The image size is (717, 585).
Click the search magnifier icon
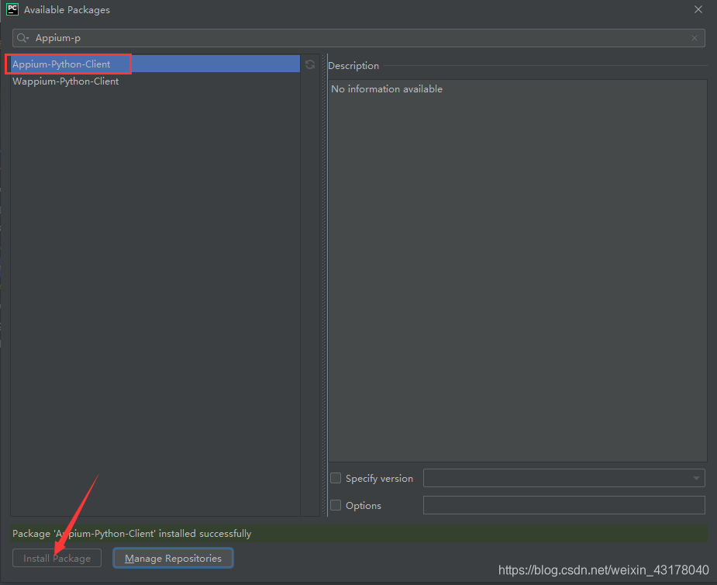click(x=21, y=37)
